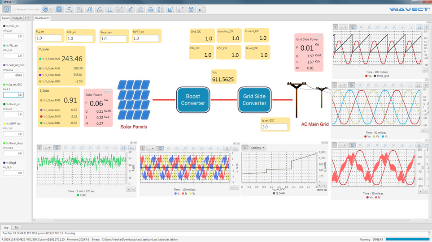
Task: Click the binary 1010 data icon
Action: click(x=79, y=9)
